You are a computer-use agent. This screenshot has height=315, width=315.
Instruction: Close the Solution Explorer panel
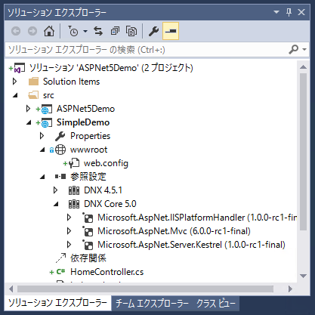(x=301, y=12)
